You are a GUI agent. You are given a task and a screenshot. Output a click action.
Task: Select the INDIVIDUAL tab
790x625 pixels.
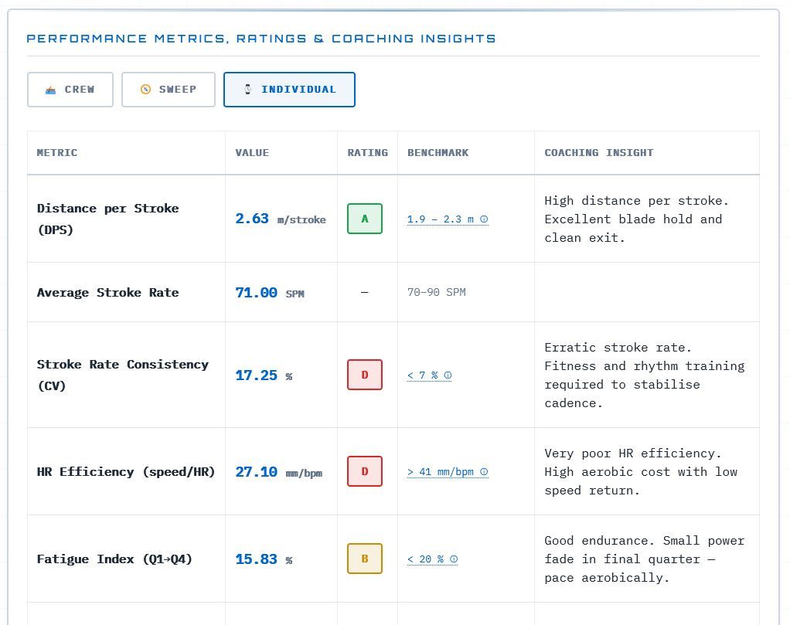(289, 90)
